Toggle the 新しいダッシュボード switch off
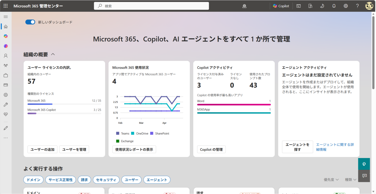 click(x=30, y=22)
